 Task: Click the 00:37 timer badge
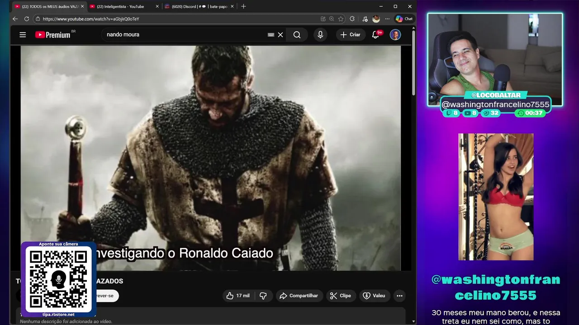tap(530, 113)
